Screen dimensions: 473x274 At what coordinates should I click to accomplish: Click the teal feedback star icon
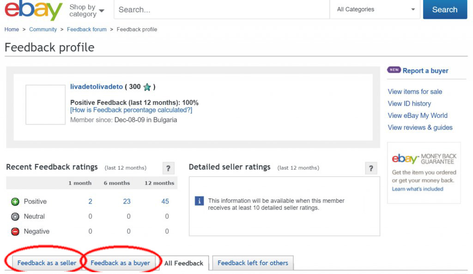(147, 87)
